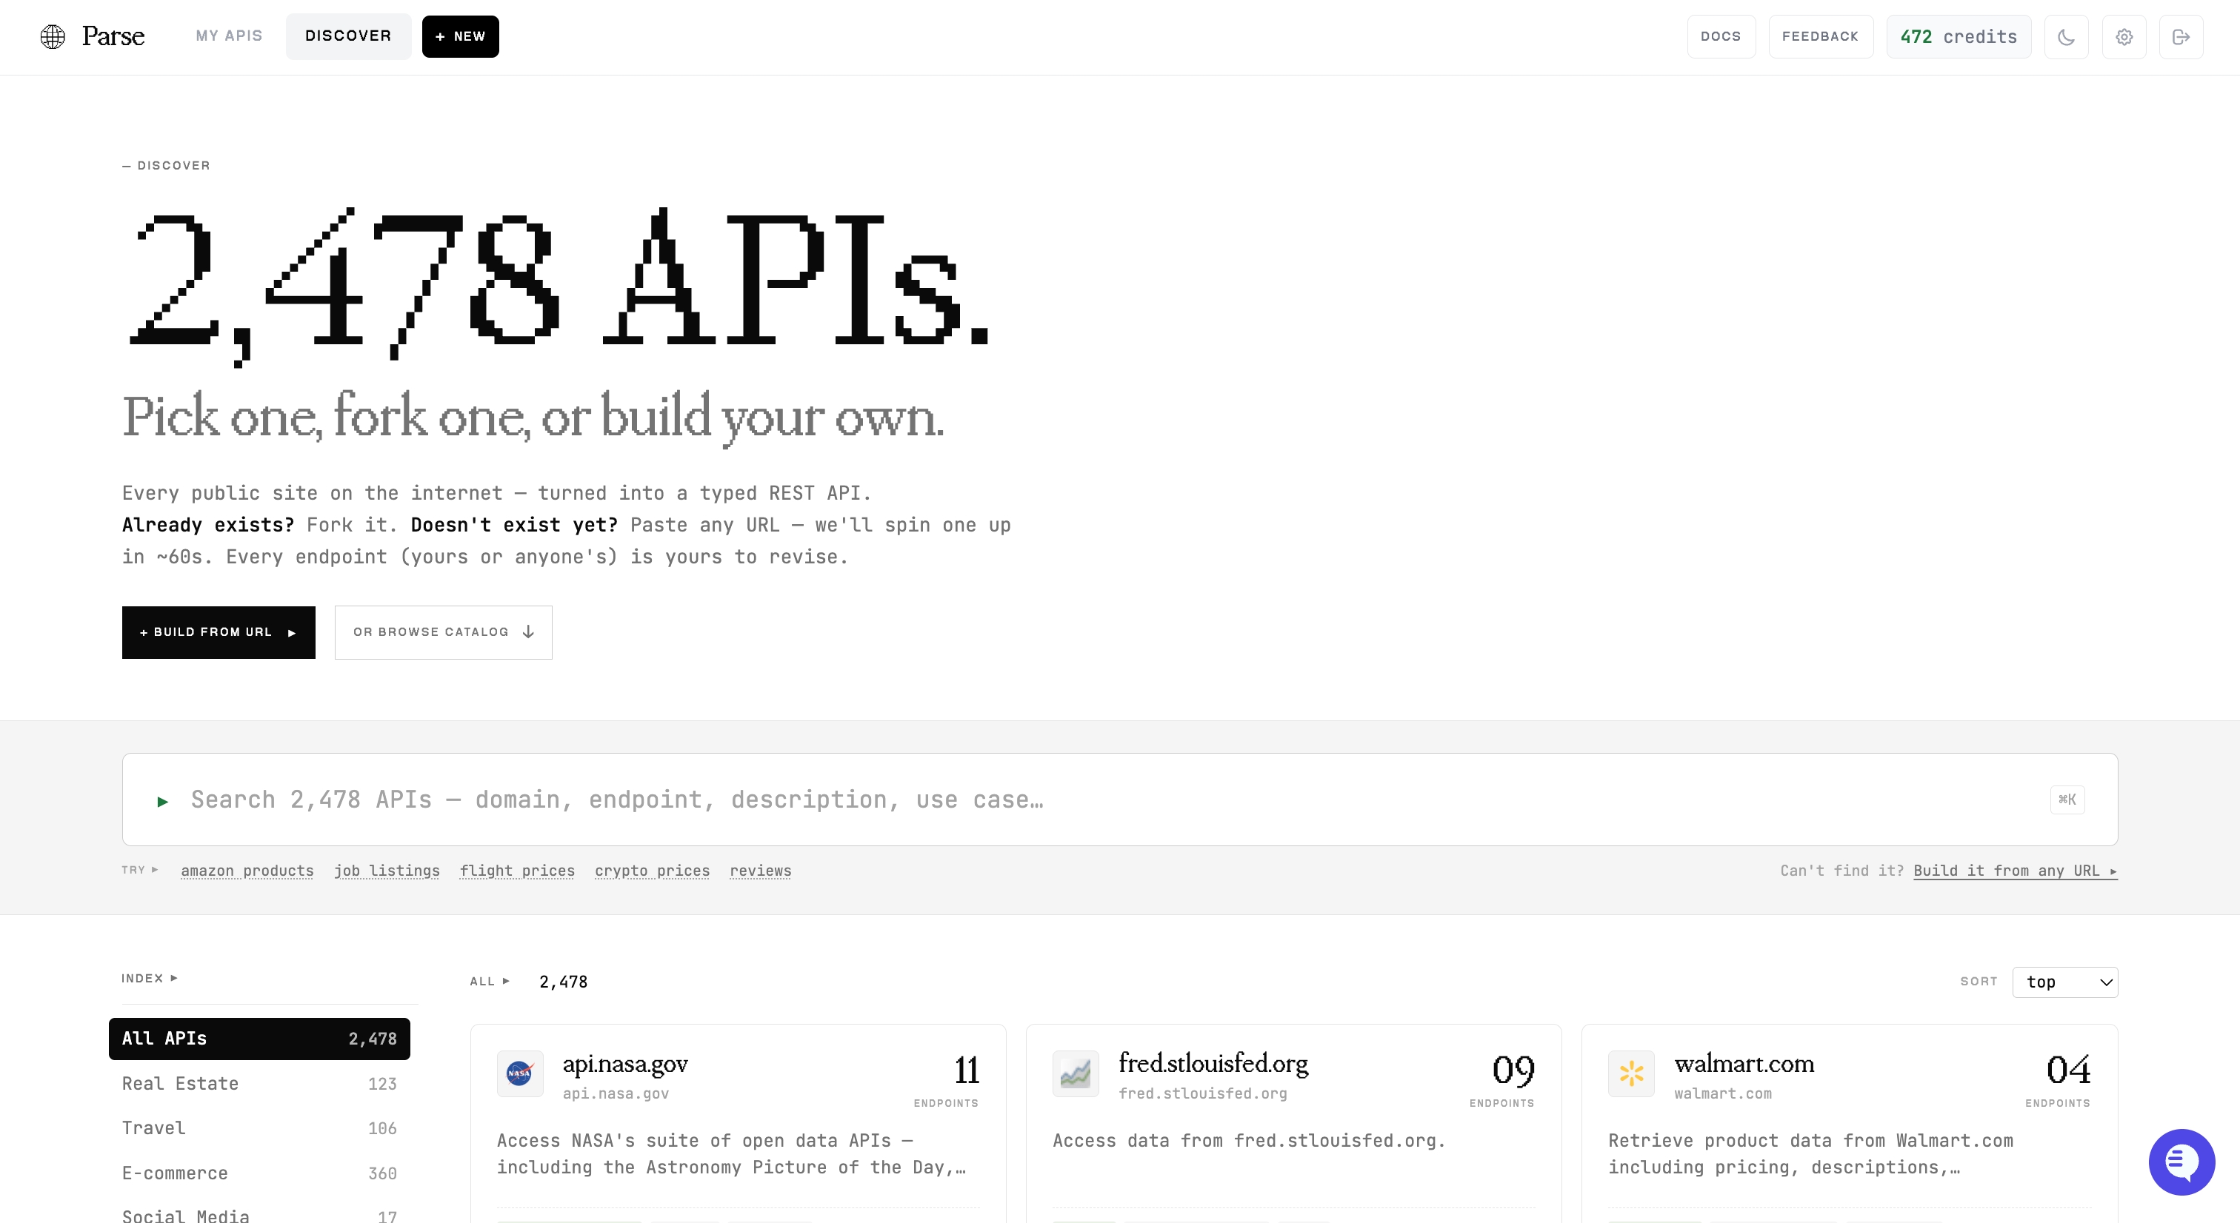
Task: Click the fred.stlouisfed.org chart icon
Action: click(x=1076, y=1073)
